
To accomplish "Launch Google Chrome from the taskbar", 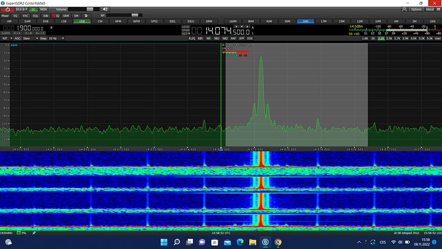I will point(278,242).
